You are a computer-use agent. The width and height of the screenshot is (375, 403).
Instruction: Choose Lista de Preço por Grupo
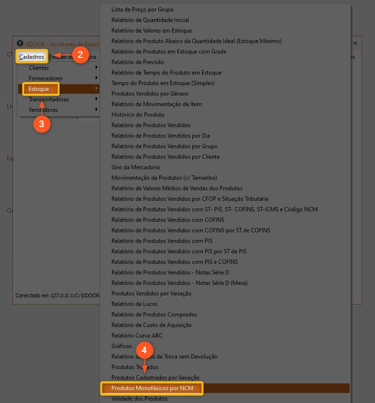coord(143,10)
